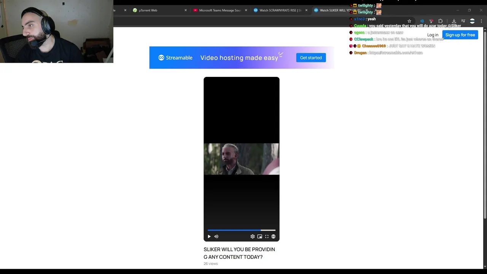Close the leftmost partially visible browser tab
487x274 pixels.
(125, 10)
